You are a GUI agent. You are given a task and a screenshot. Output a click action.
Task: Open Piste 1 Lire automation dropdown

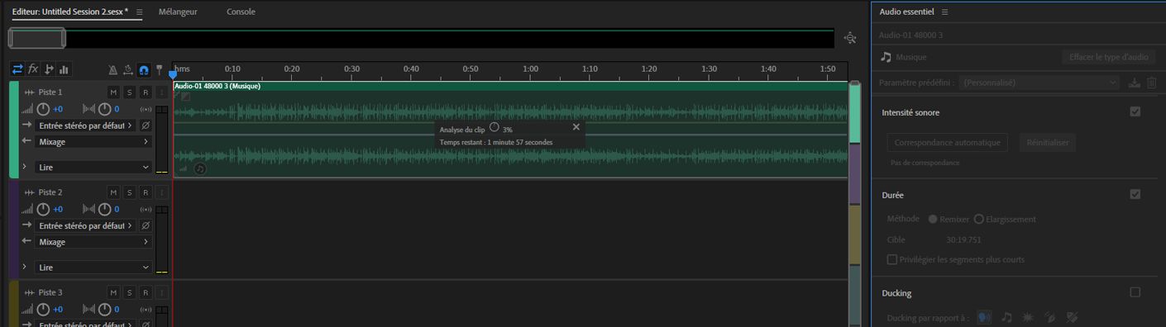[93, 167]
